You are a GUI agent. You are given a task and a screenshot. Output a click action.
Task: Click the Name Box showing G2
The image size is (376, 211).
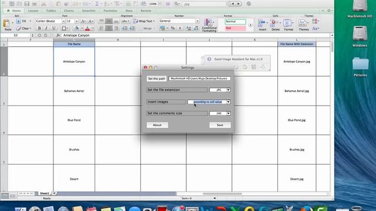click(16, 35)
